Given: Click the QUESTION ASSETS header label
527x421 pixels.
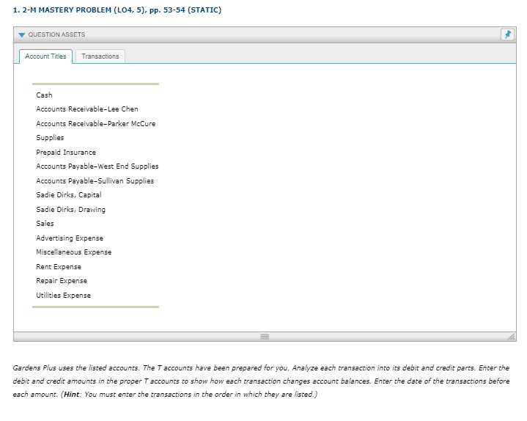Looking at the screenshot, I should [x=56, y=34].
